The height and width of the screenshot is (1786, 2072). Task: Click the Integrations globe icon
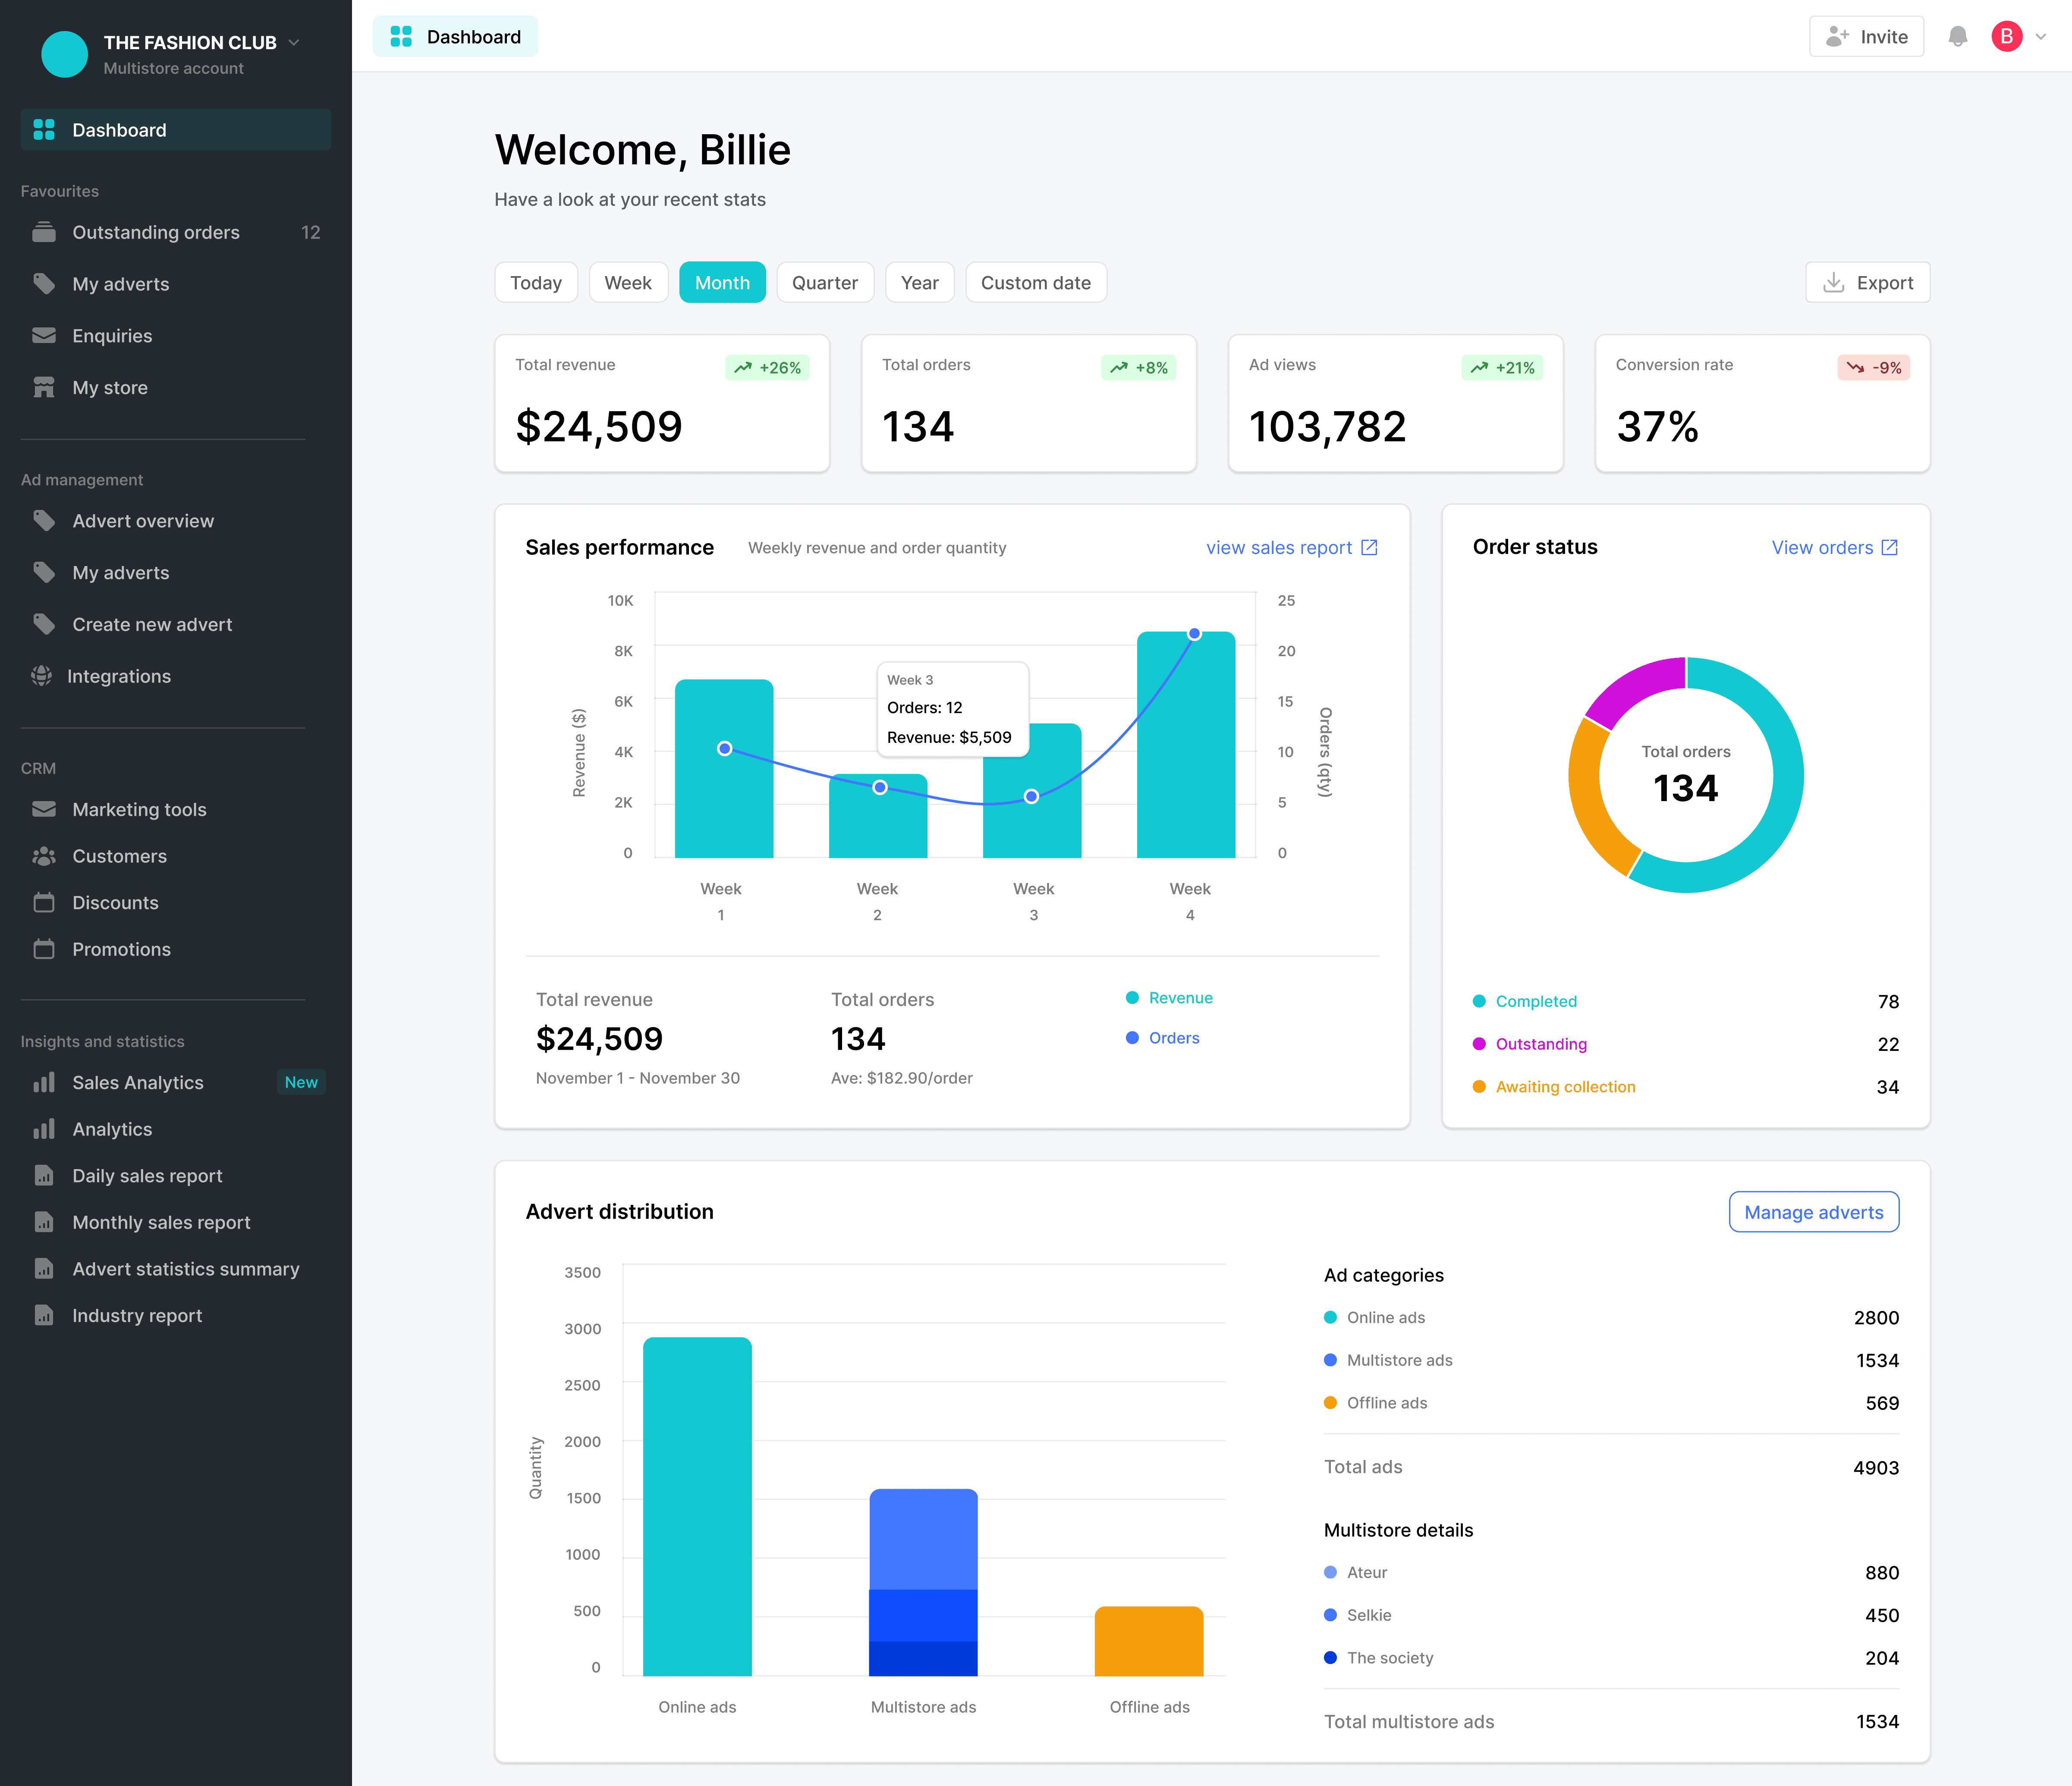pos(42,676)
